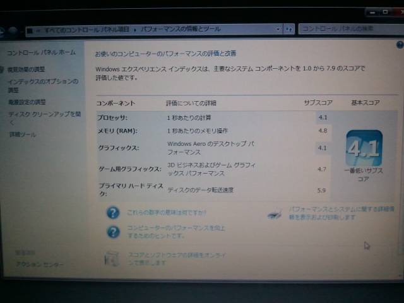
Task: Open これらの数字の意味は何ですか? link
Action: click(167, 213)
